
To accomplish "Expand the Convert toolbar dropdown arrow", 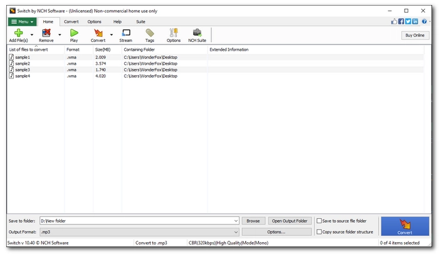I will [x=112, y=34].
